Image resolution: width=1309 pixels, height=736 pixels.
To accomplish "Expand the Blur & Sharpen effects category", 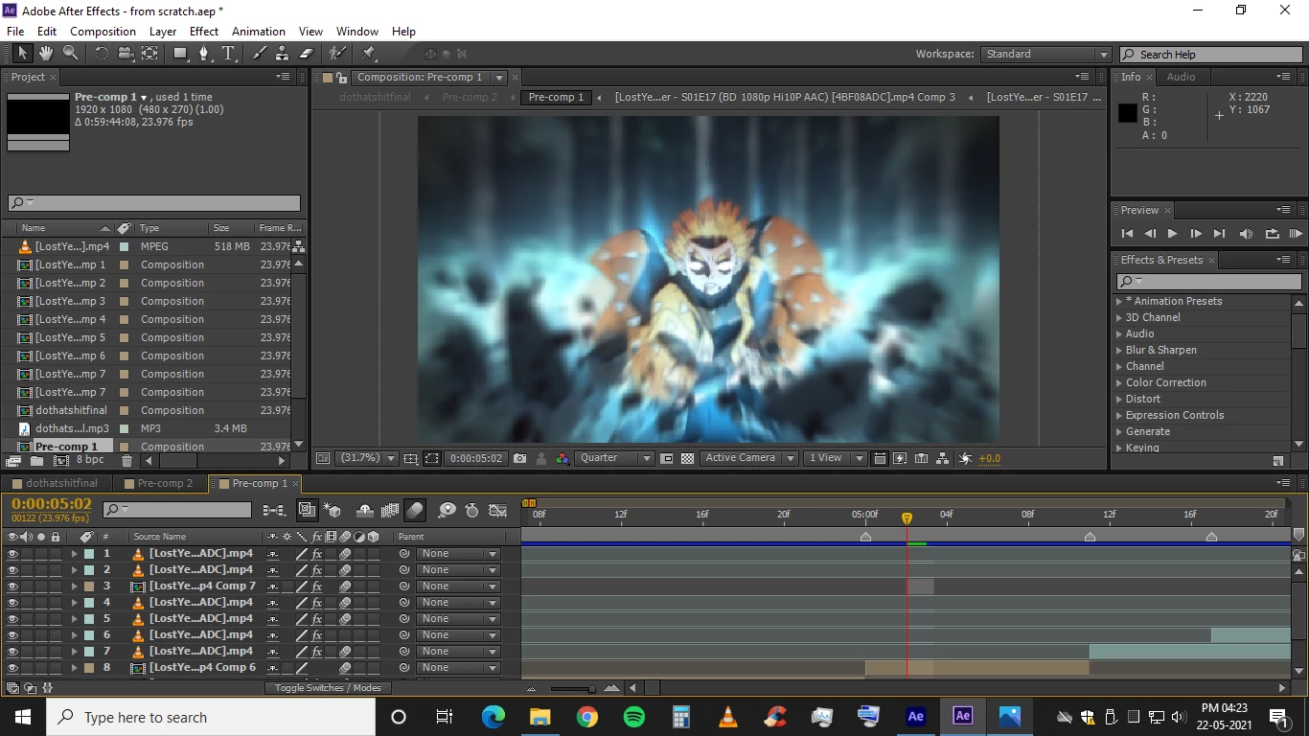I will (x=1118, y=351).
